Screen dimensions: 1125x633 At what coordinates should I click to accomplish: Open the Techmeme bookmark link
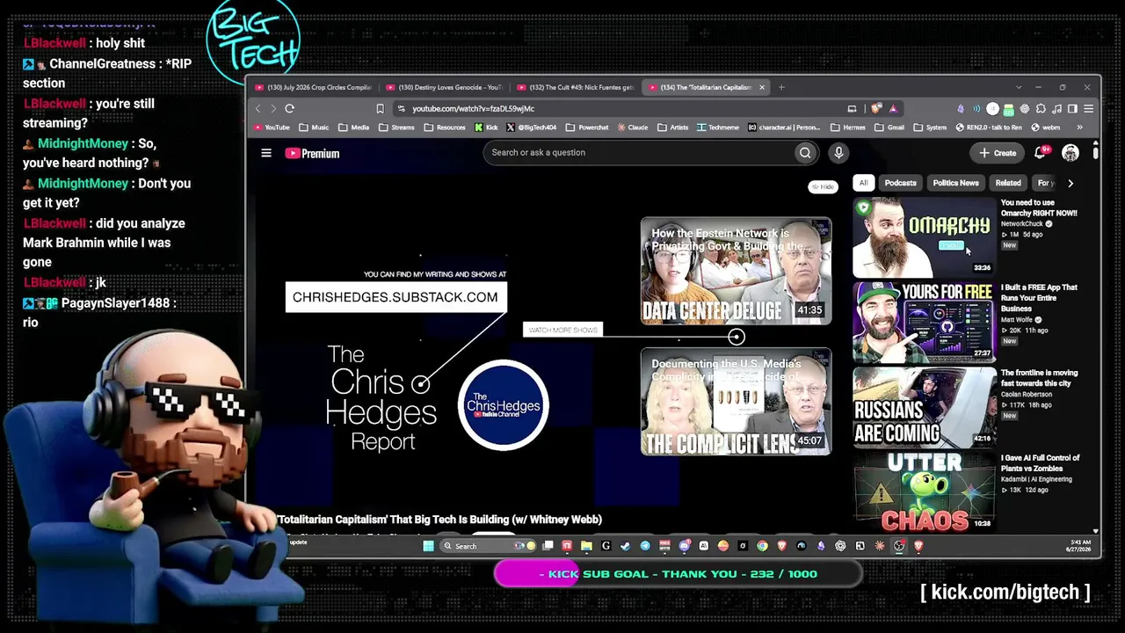pos(719,127)
